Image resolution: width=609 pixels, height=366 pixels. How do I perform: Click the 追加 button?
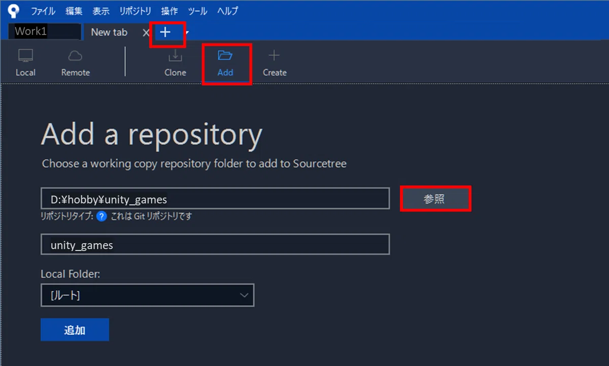tap(75, 330)
